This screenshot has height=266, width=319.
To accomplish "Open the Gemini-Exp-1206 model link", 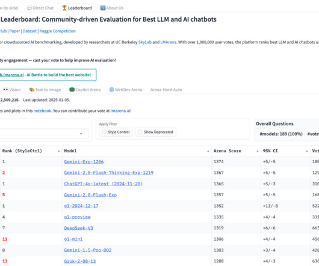I will (x=84, y=162).
